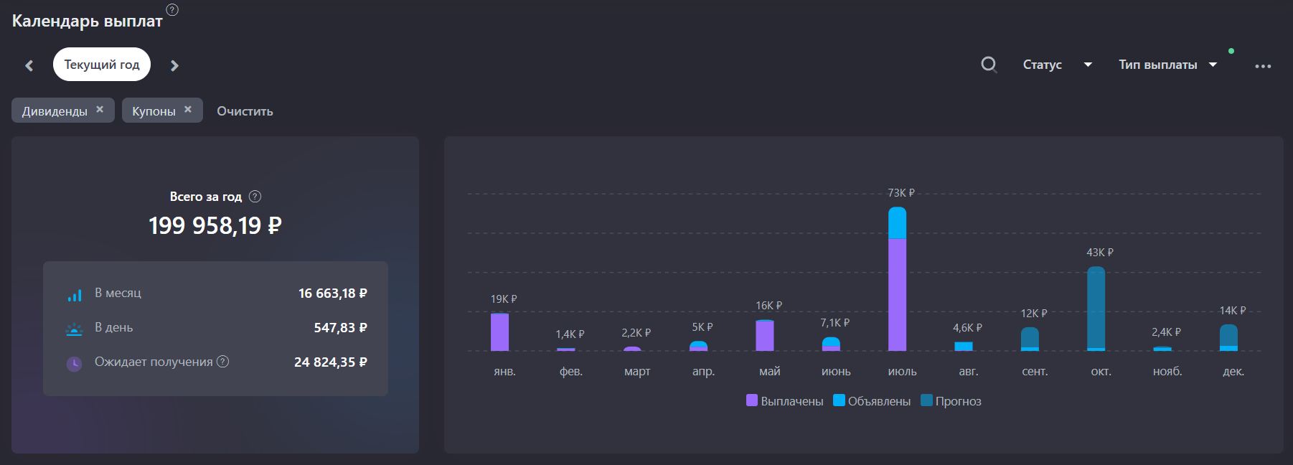Toggle Выплачены series in chart legend
Viewport: 1293px width, 465px height.
[x=785, y=401]
